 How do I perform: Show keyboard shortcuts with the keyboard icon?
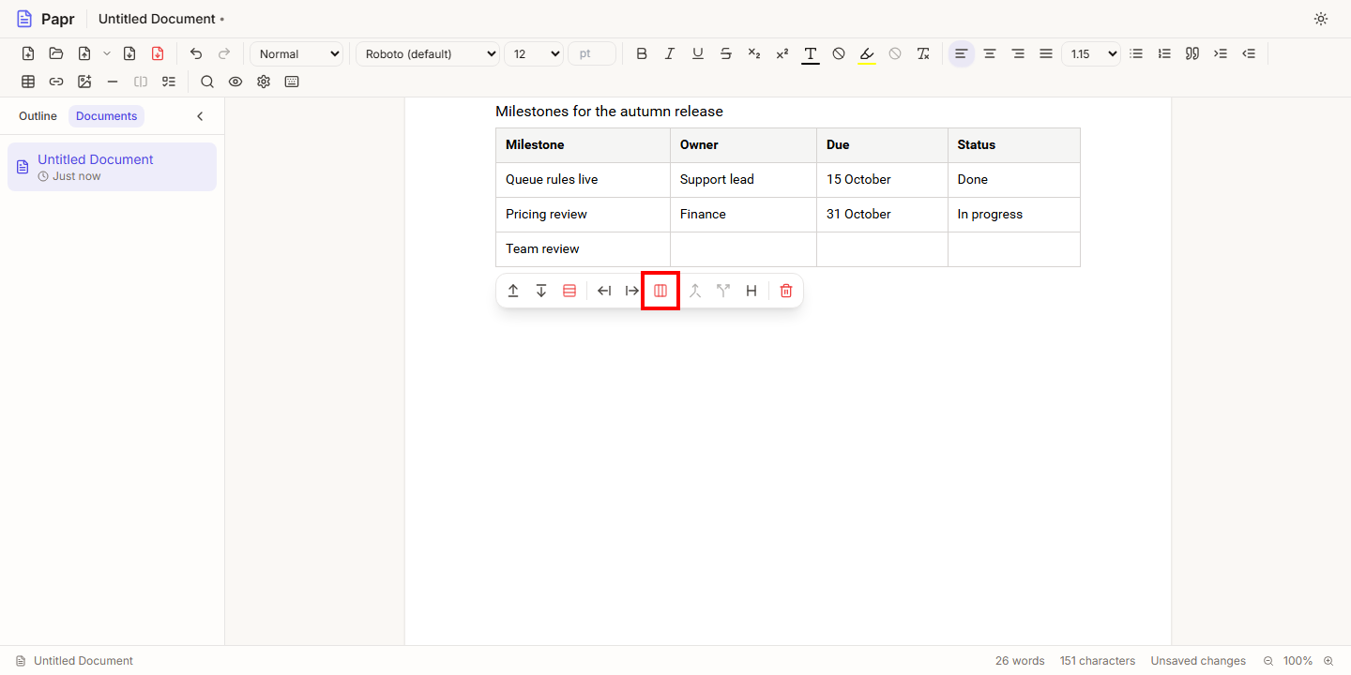pos(292,82)
